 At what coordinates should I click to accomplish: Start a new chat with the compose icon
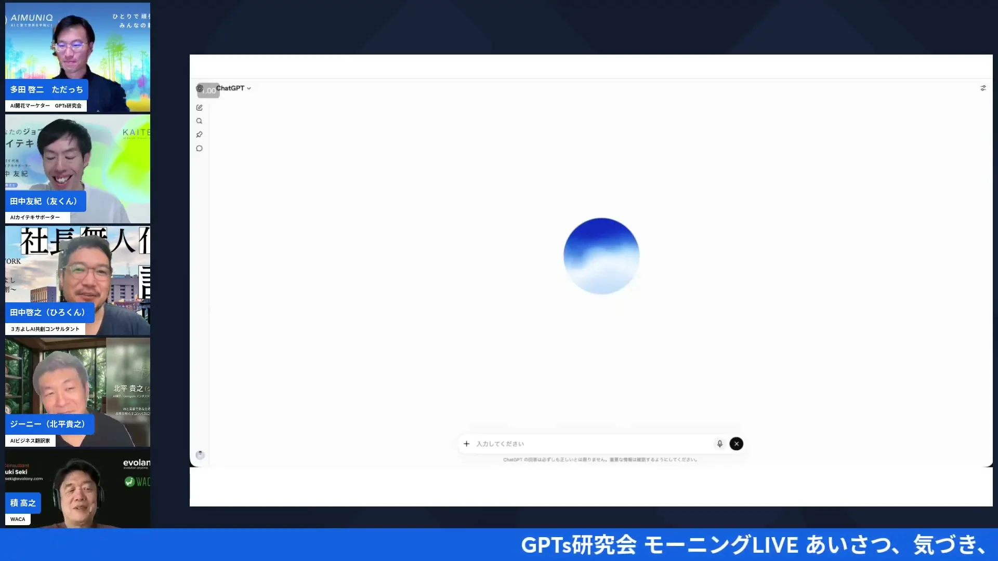[x=200, y=108]
